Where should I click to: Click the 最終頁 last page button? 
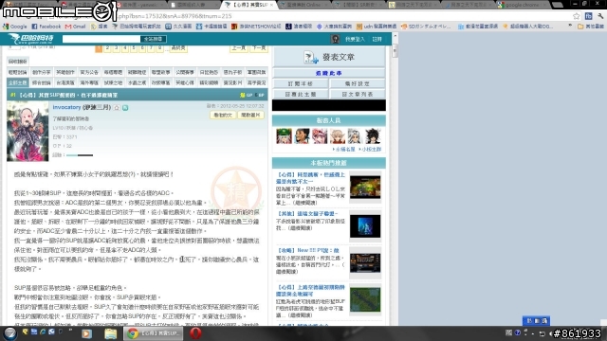point(178,48)
